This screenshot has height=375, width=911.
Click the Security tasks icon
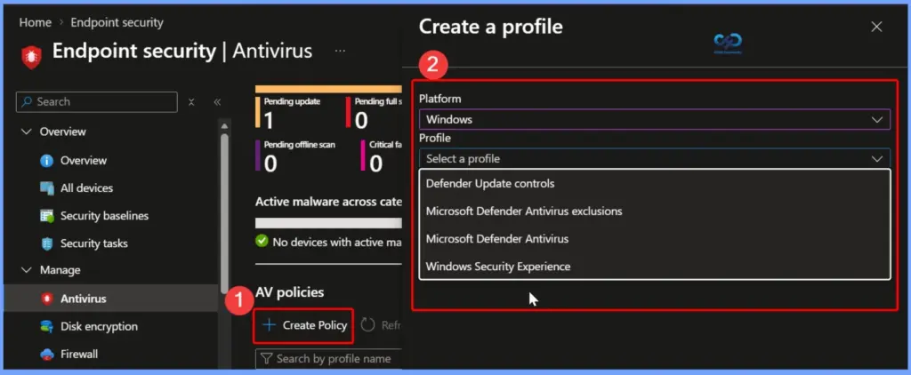pyautogui.click(x=46, y=243)
